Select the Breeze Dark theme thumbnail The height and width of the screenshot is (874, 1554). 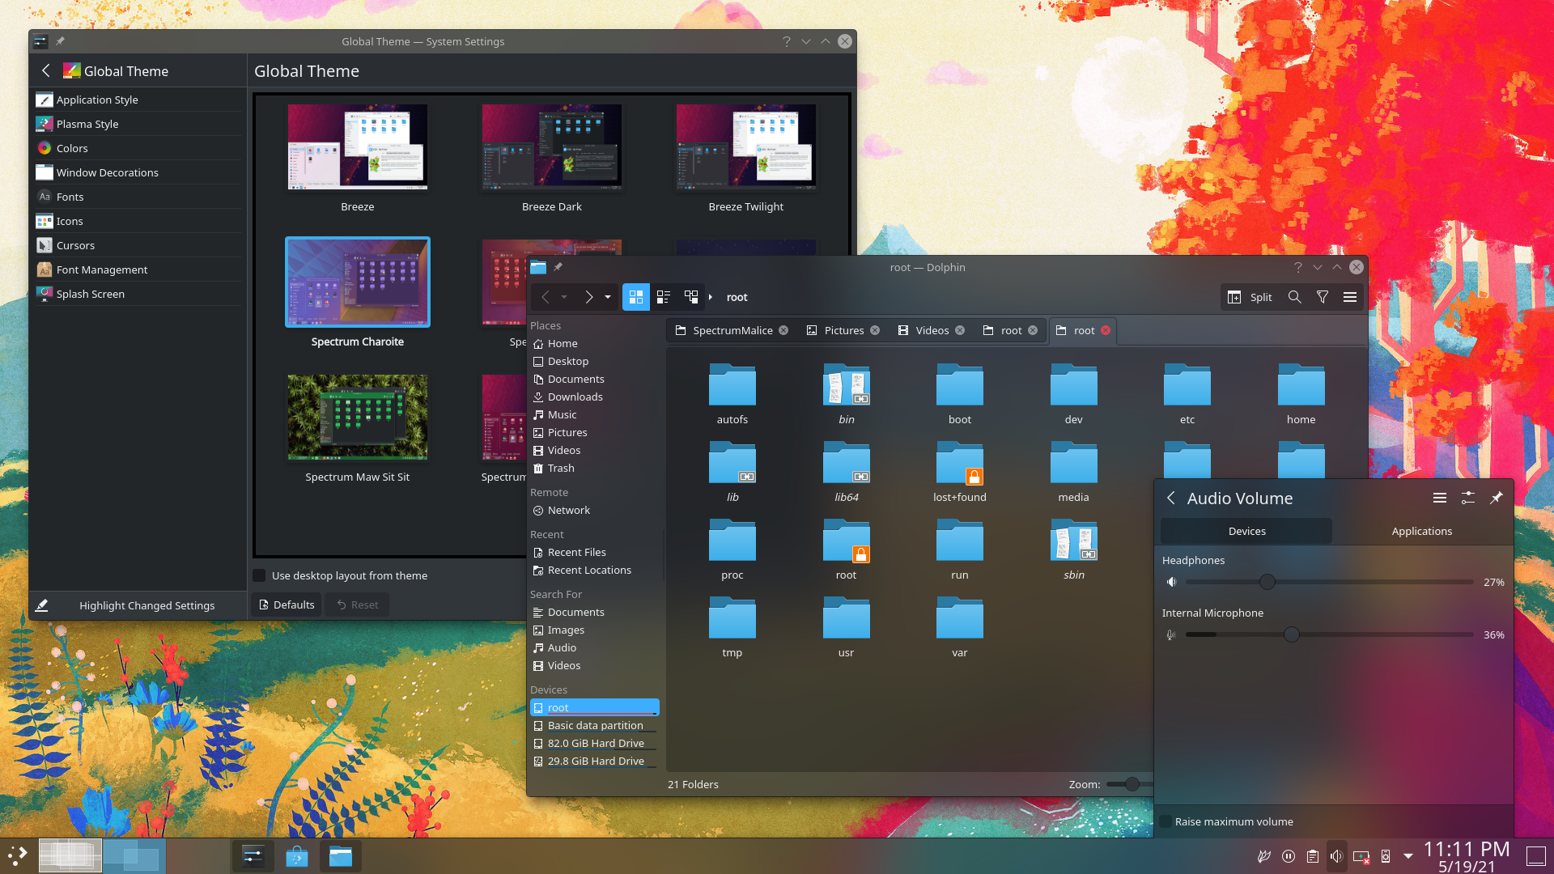(552, 146)
